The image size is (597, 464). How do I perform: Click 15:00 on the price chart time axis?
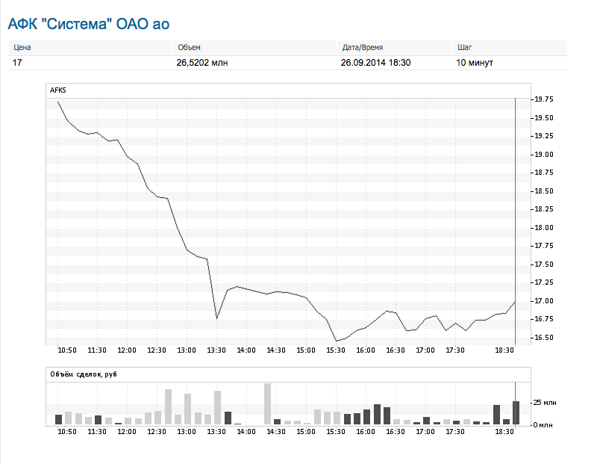[306, 350]
